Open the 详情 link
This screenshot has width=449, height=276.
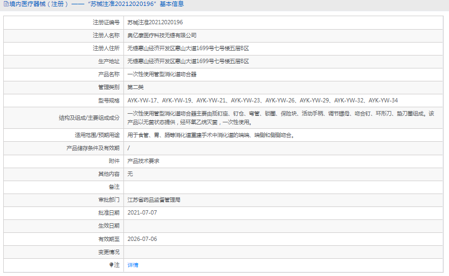[133, 265]
